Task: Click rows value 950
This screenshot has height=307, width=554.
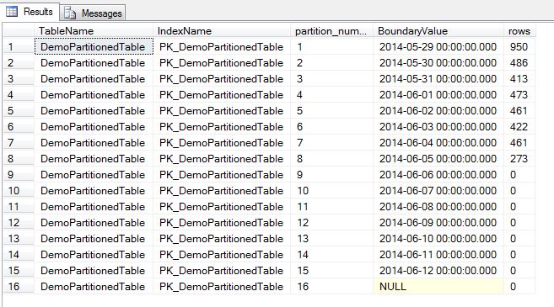Action: [x=519, y=47]
